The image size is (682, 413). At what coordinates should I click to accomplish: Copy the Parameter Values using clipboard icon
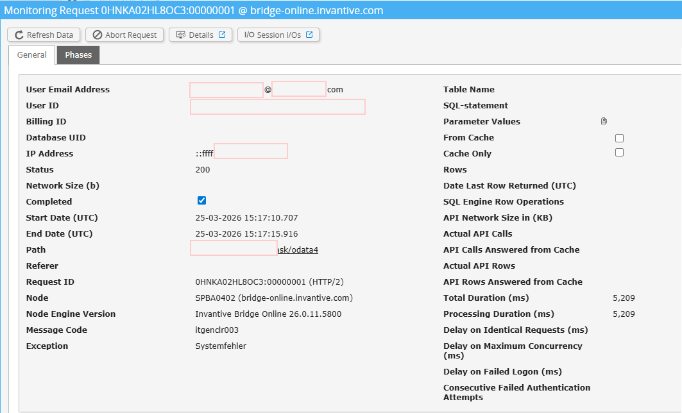(604, 121)
